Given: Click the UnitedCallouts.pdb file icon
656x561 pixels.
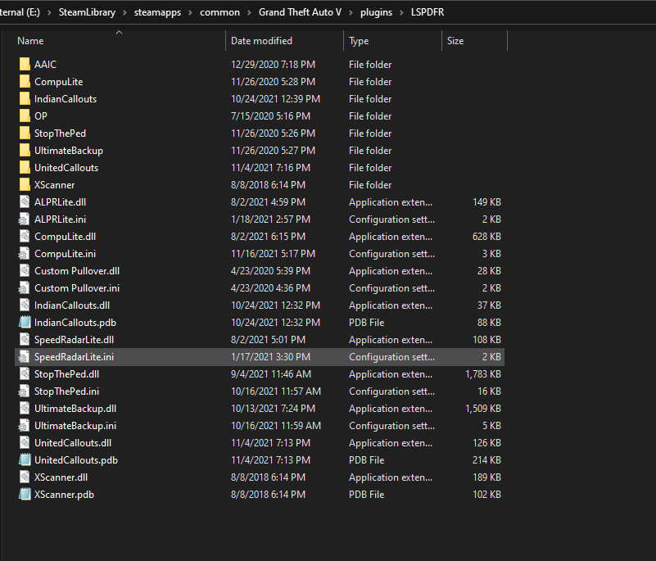Looking at the screenshot, I should (x=25, y=459).
